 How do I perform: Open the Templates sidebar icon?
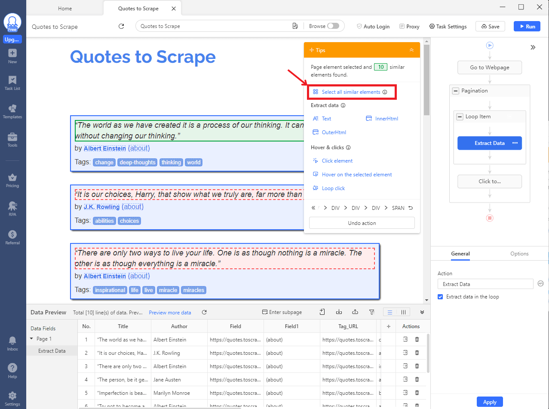pyautogui.click(x=12, y=111)
